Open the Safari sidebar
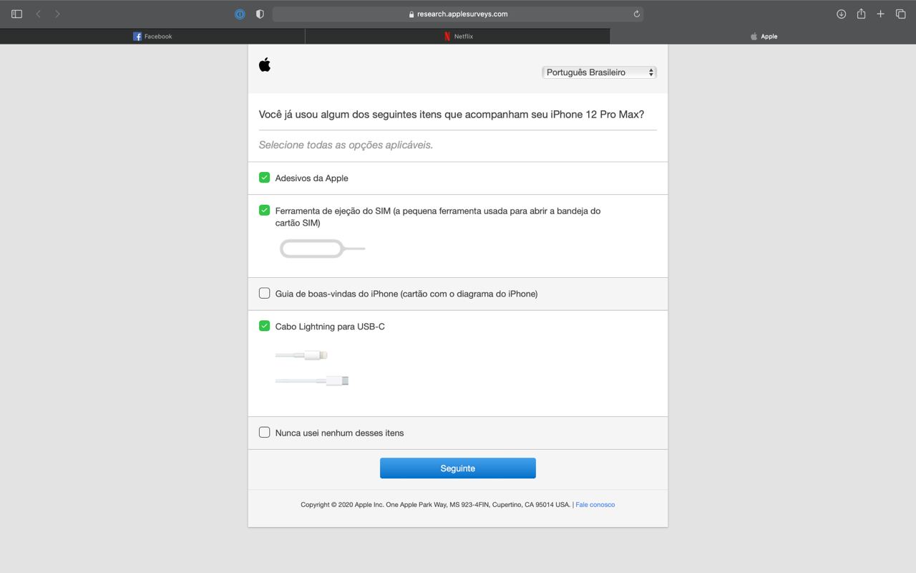This screenshot has height=573, width=916. click(x=16, y=13)
